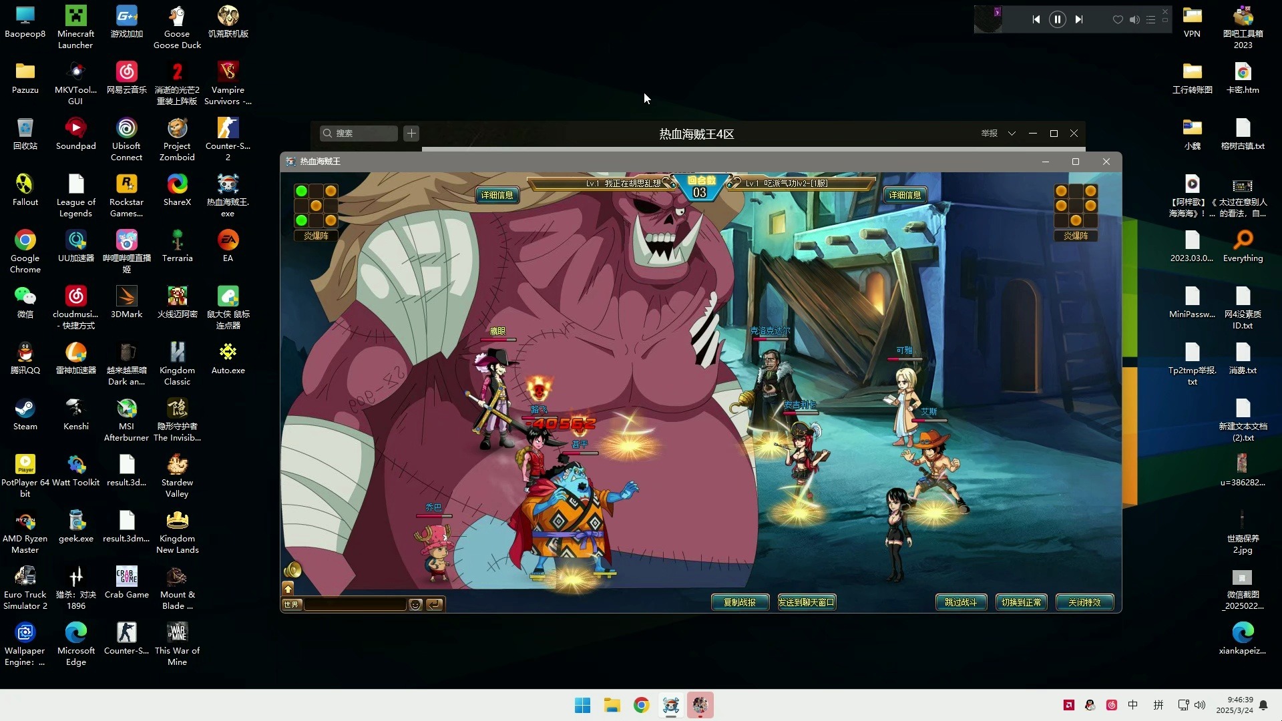
Task: Turn off effects with 关闭特效
Action: coord(1084,602)
